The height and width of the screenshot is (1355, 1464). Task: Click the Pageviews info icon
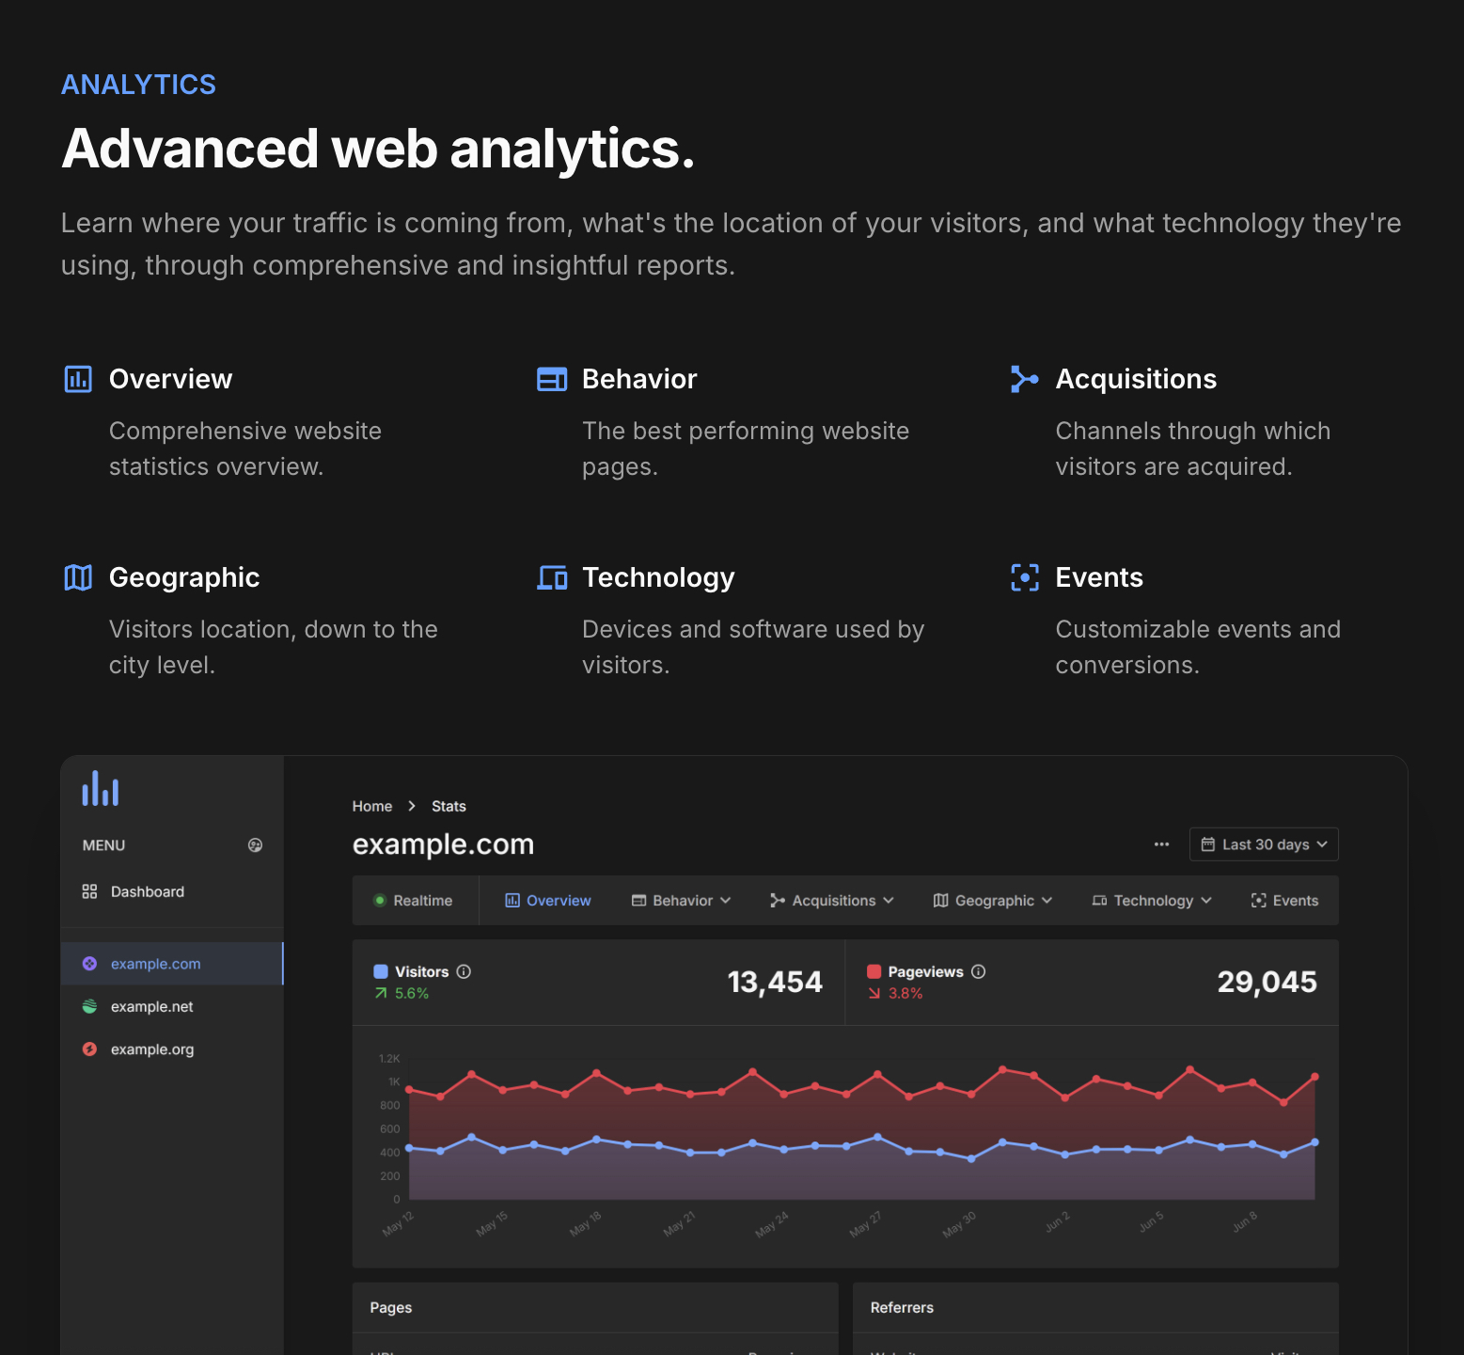pos(978,971)
